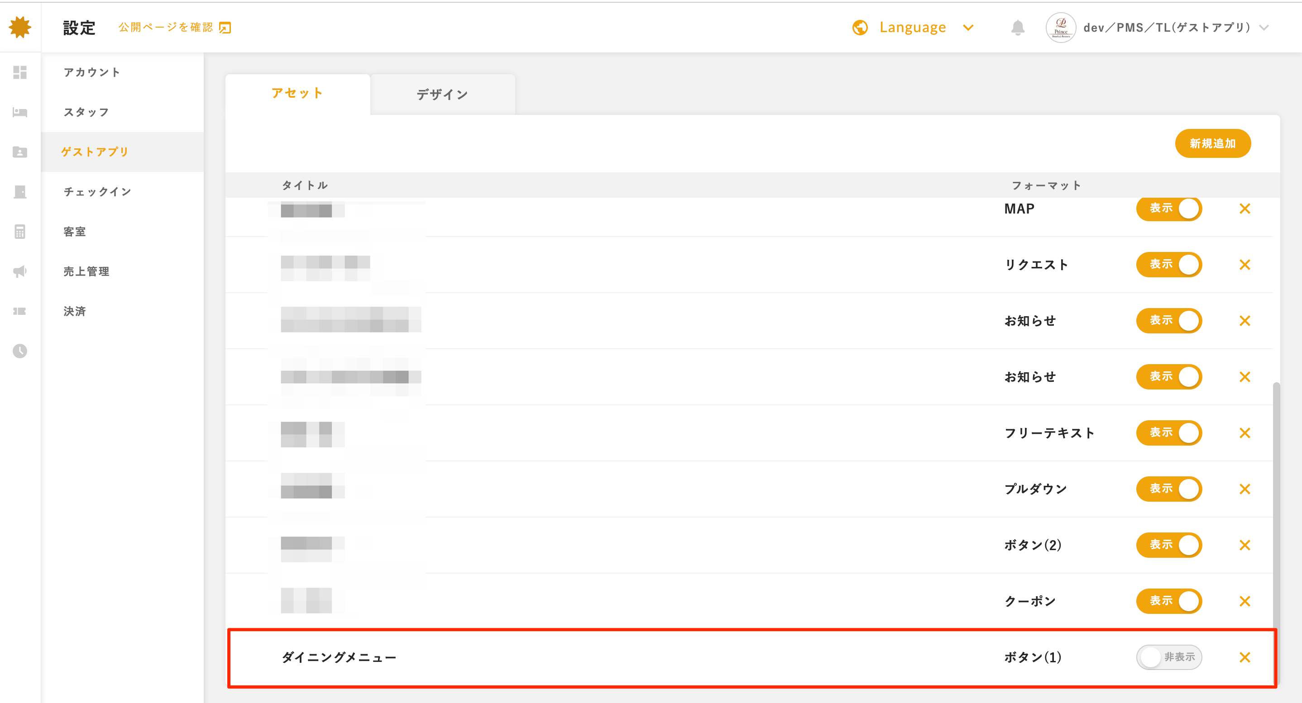This screenshot has height=703, width=1302.
Task: Click the リクエスト format cell
Action: coord(1036,265)
